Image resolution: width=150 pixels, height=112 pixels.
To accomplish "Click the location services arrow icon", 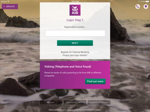I will coord(139,1).
